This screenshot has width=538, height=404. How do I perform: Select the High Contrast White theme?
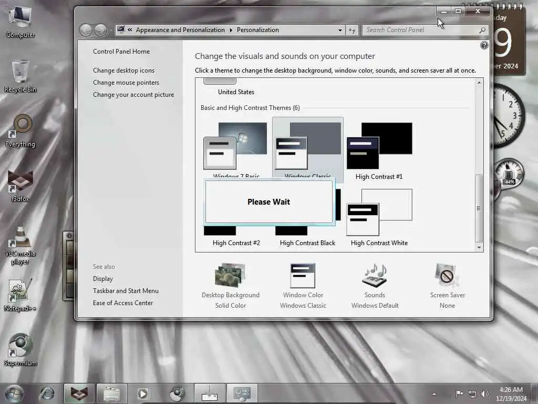pyautogui.click(x=379, y=217)
